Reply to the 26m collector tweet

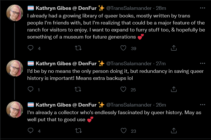coord(30,130)
